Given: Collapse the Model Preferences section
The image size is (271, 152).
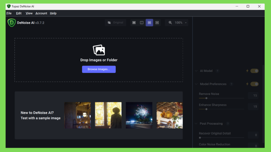Looking at the screenshot, I should point(196,84).
